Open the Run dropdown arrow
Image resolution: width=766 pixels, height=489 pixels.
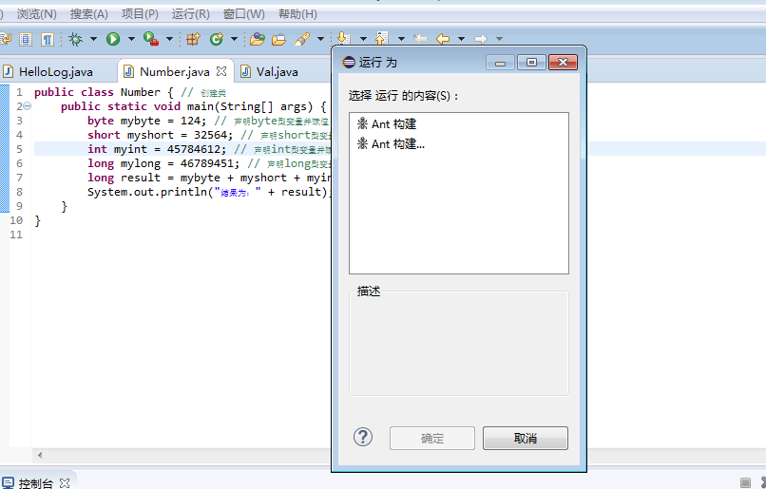point(131,39)
